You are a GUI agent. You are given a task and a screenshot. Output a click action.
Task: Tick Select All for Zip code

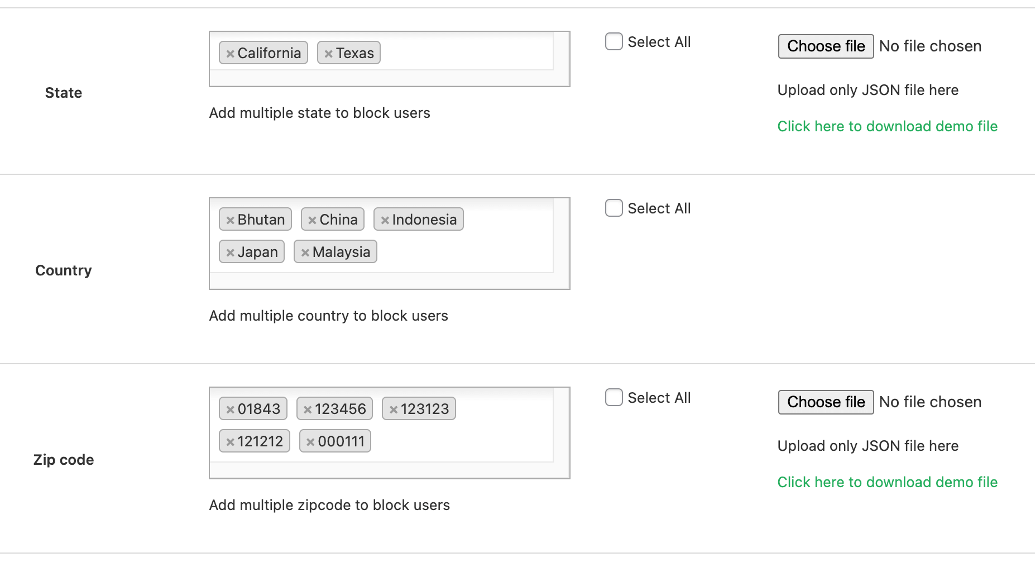click(x=614, y=398)
